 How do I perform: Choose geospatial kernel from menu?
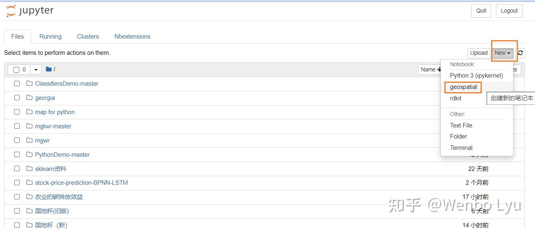click(464, 87)
